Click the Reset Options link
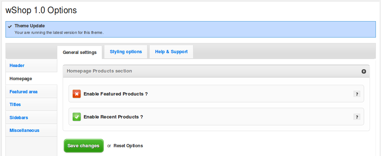 click(128, 146)
